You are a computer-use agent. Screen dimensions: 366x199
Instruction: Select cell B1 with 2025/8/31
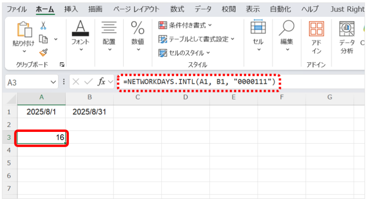[89, 112]
